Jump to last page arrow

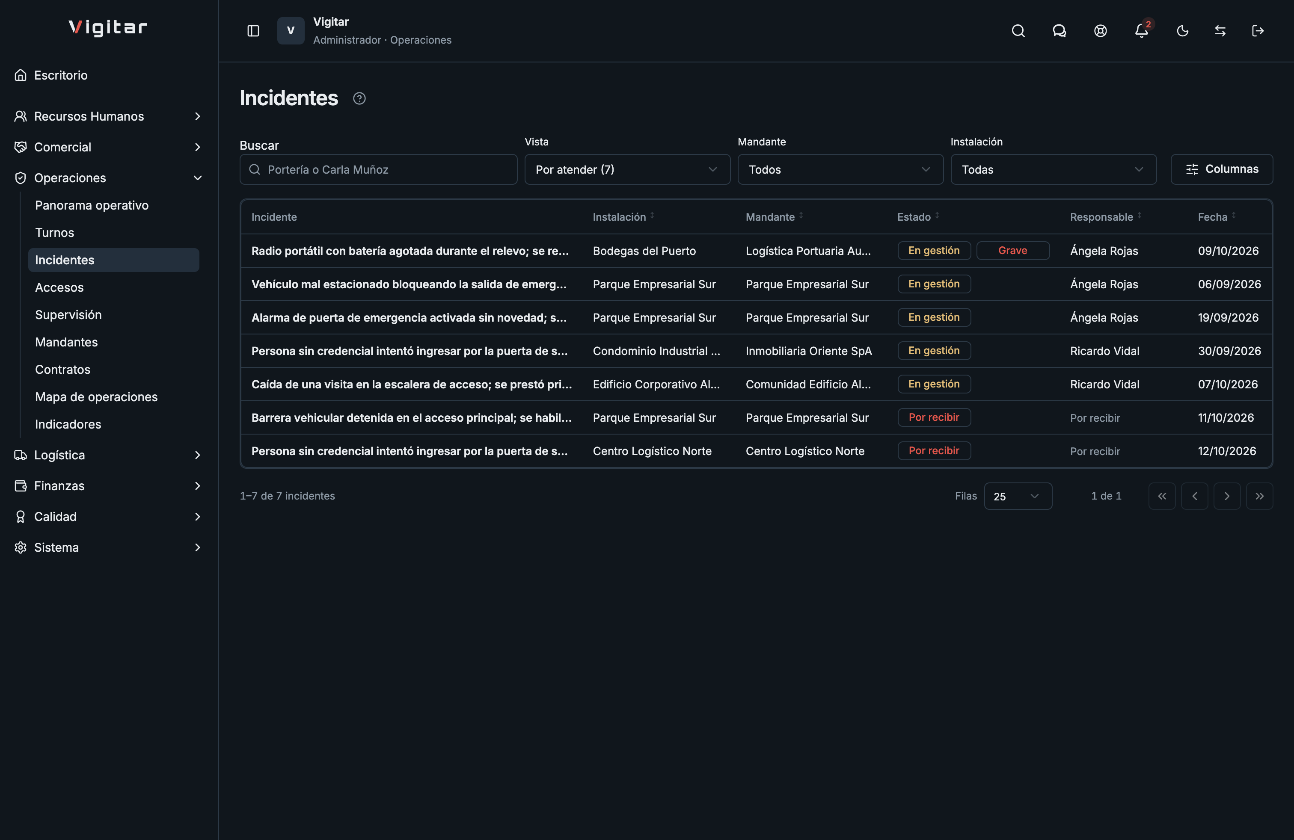tap(1259, 496)
